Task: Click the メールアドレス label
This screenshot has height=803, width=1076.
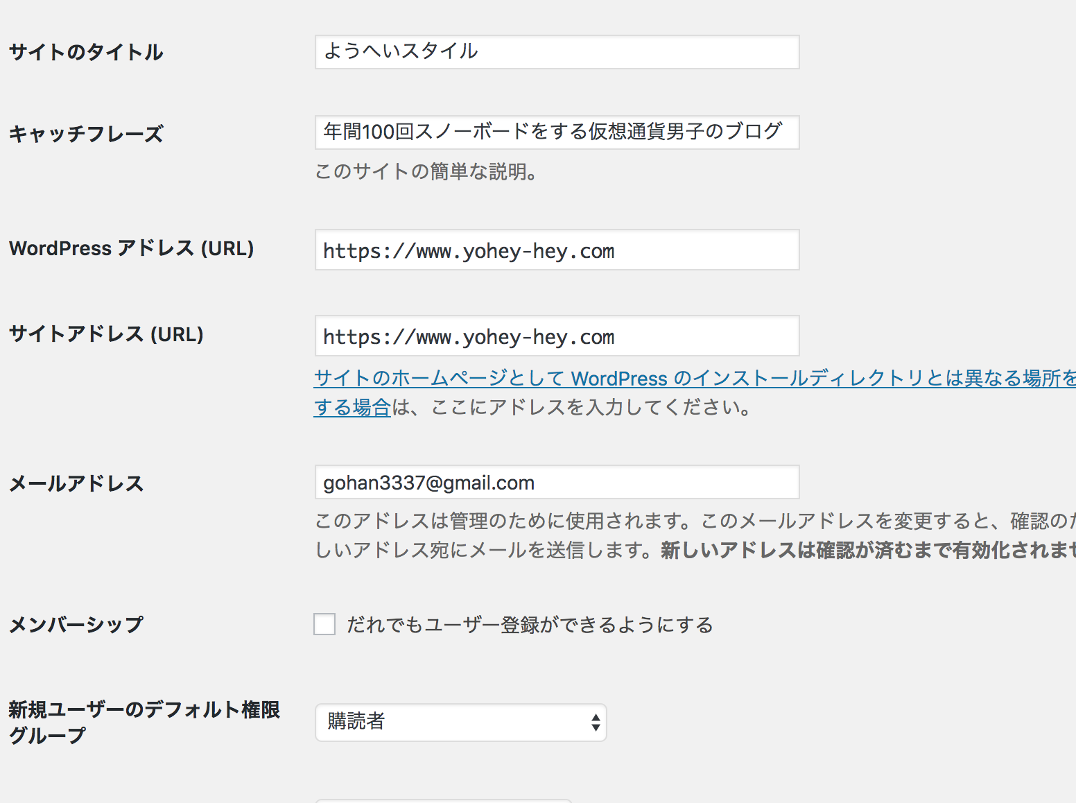Action: click(x=76, y=483)
